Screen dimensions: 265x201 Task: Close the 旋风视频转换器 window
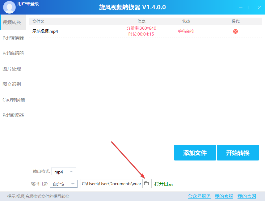(x=259, y=7)
